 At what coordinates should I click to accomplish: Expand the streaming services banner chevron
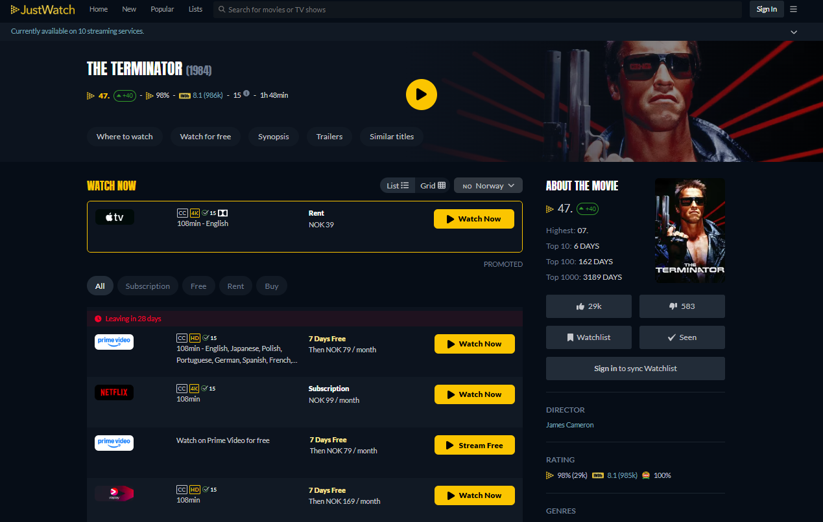(x=794, y=32)
